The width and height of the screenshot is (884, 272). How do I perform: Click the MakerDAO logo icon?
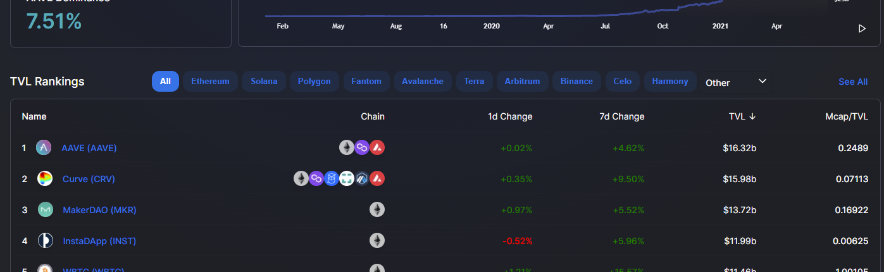pos(45,210)
